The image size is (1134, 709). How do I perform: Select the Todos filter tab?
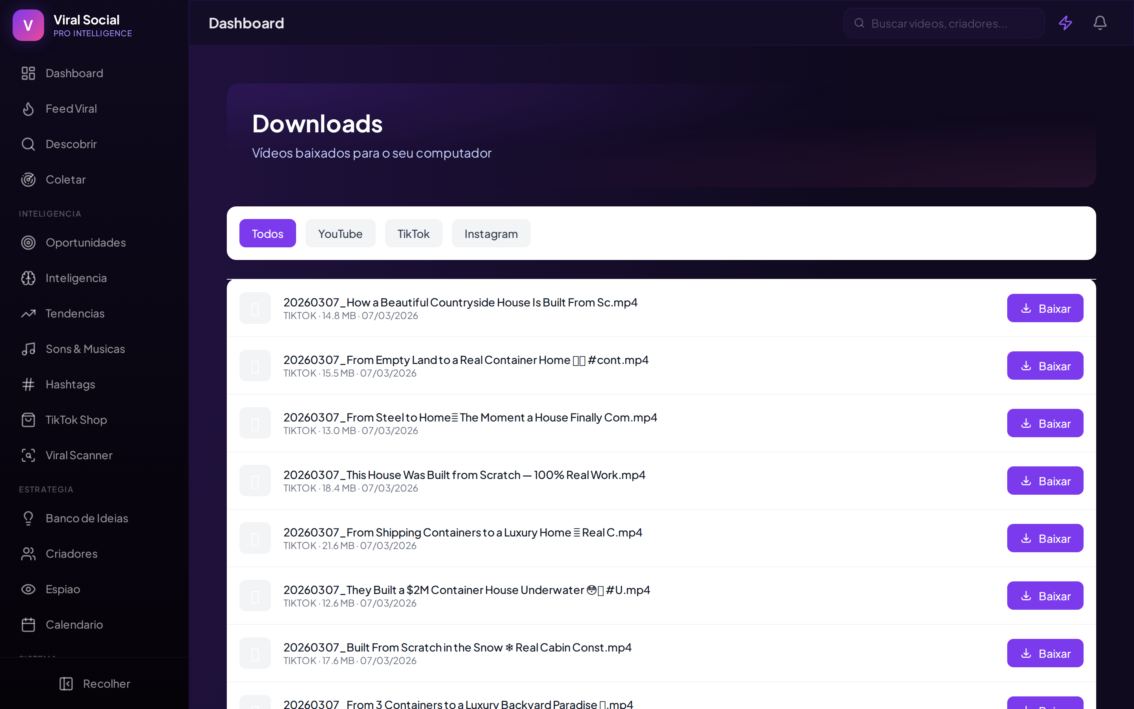click(268, 233)
